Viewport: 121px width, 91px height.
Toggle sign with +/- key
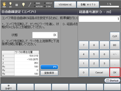click(x=115, y=54)
